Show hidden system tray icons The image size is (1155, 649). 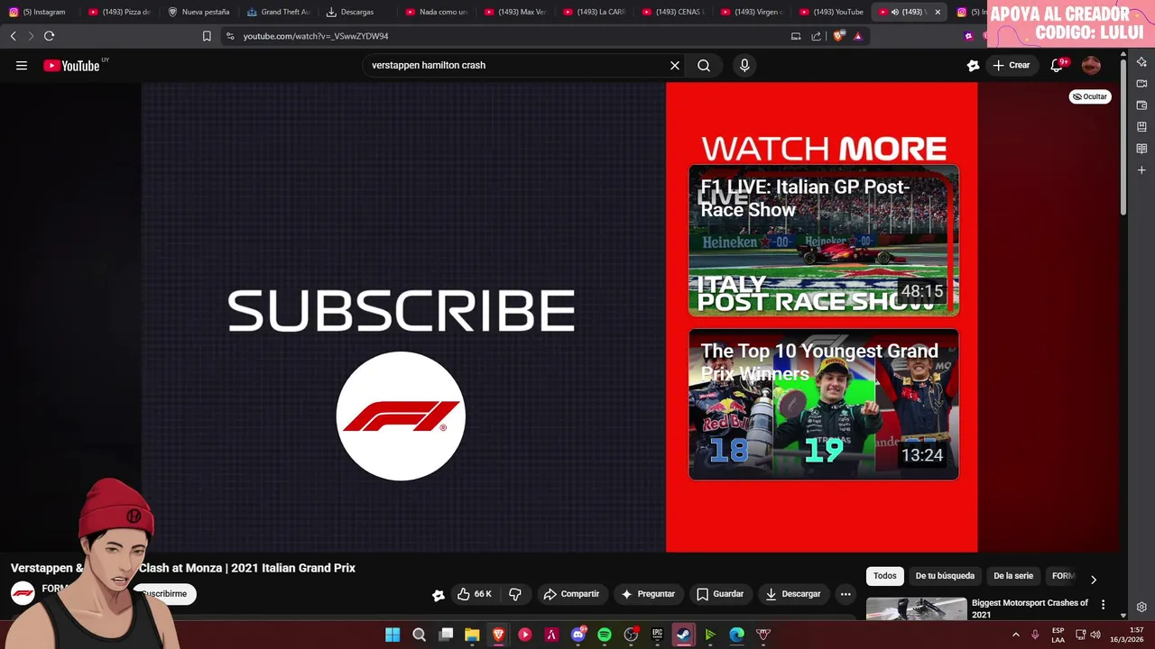pos(1015,635)
